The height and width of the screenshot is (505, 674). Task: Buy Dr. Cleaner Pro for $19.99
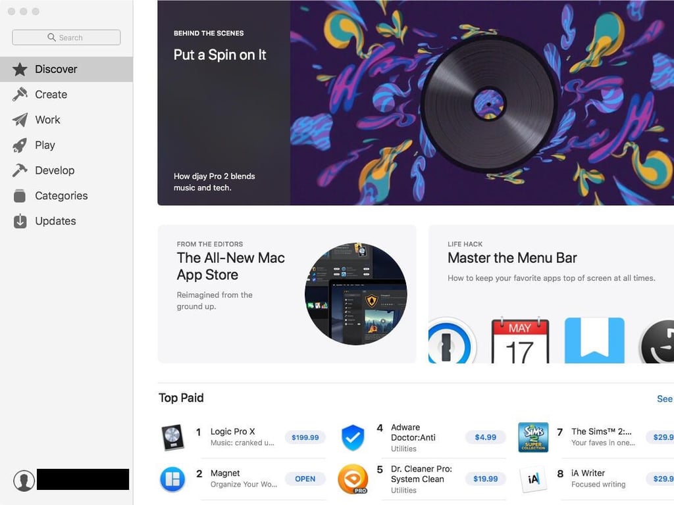pos(485,479)
